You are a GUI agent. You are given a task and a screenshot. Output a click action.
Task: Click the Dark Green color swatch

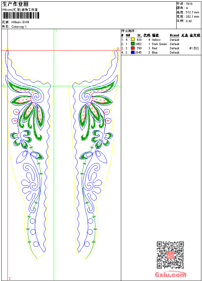133,44
